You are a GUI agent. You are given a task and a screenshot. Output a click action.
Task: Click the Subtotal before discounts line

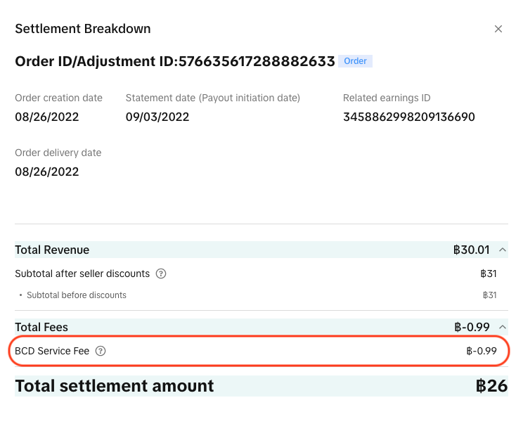coord(76,295)
